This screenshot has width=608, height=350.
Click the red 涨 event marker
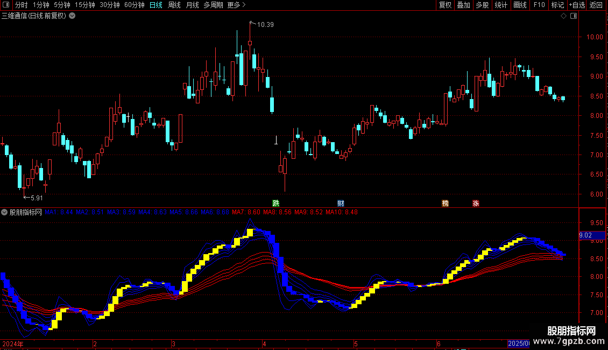point(476,204)
